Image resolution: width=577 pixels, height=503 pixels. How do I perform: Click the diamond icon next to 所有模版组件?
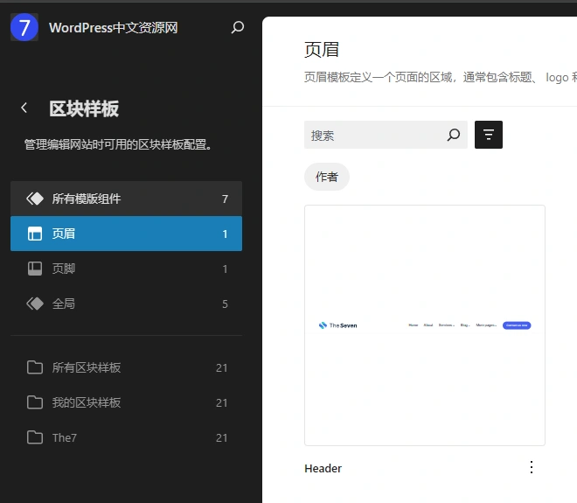click(35, 199)
